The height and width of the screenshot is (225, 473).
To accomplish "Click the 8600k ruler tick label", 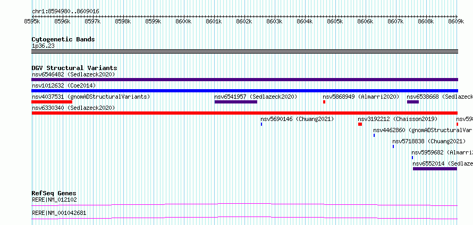I will 183,22.
